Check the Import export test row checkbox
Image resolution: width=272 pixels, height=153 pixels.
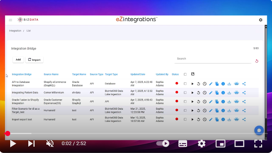click(185, 119)
